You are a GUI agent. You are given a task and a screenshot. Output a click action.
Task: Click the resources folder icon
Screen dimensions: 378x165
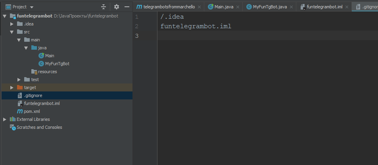tap(34, 72)
